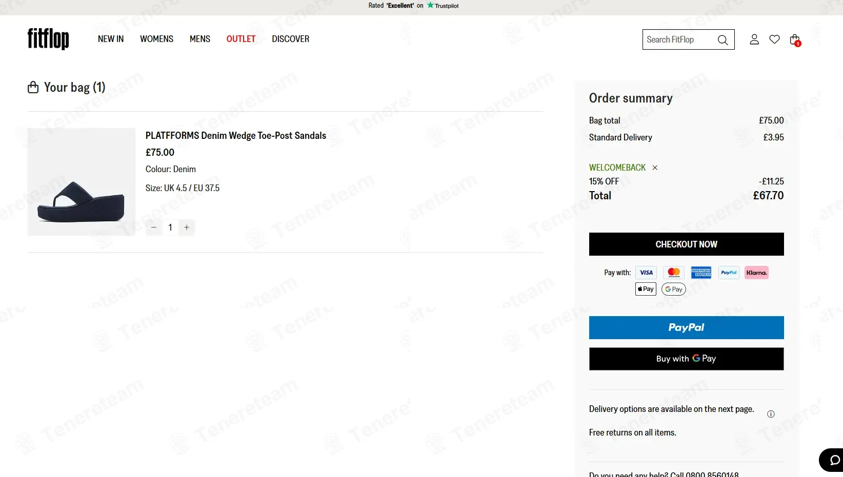
Task: Click the Size: UK 4.5 / EU 37.5 text
Action: [x=183, y=188]
